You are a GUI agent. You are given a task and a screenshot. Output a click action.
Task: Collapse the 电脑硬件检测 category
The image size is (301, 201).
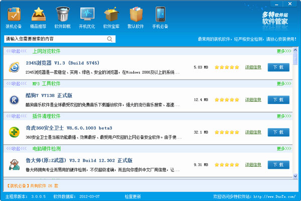tap(17, 149)
